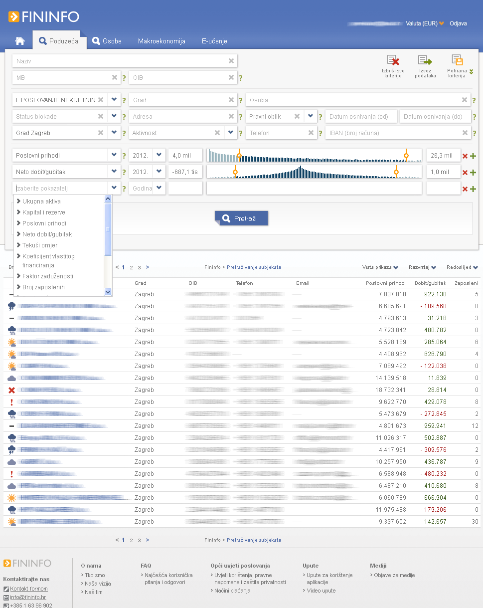Click 'Izvoz podataka' export icon

point(425,61)
